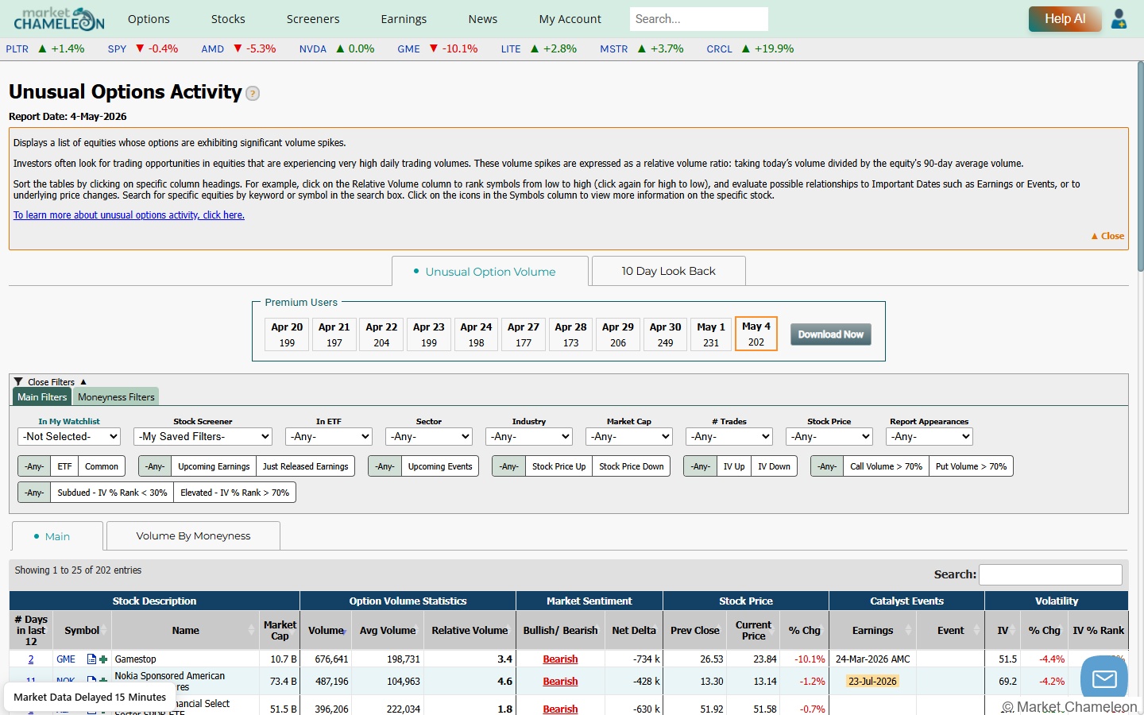The image size is (1144, 715).
Task: Open Gamestop Bearish sentiment link
Action: 560,659
